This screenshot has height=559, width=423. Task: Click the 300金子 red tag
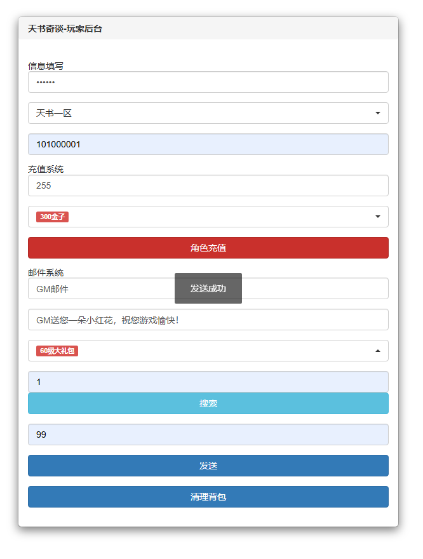point(52,217)
